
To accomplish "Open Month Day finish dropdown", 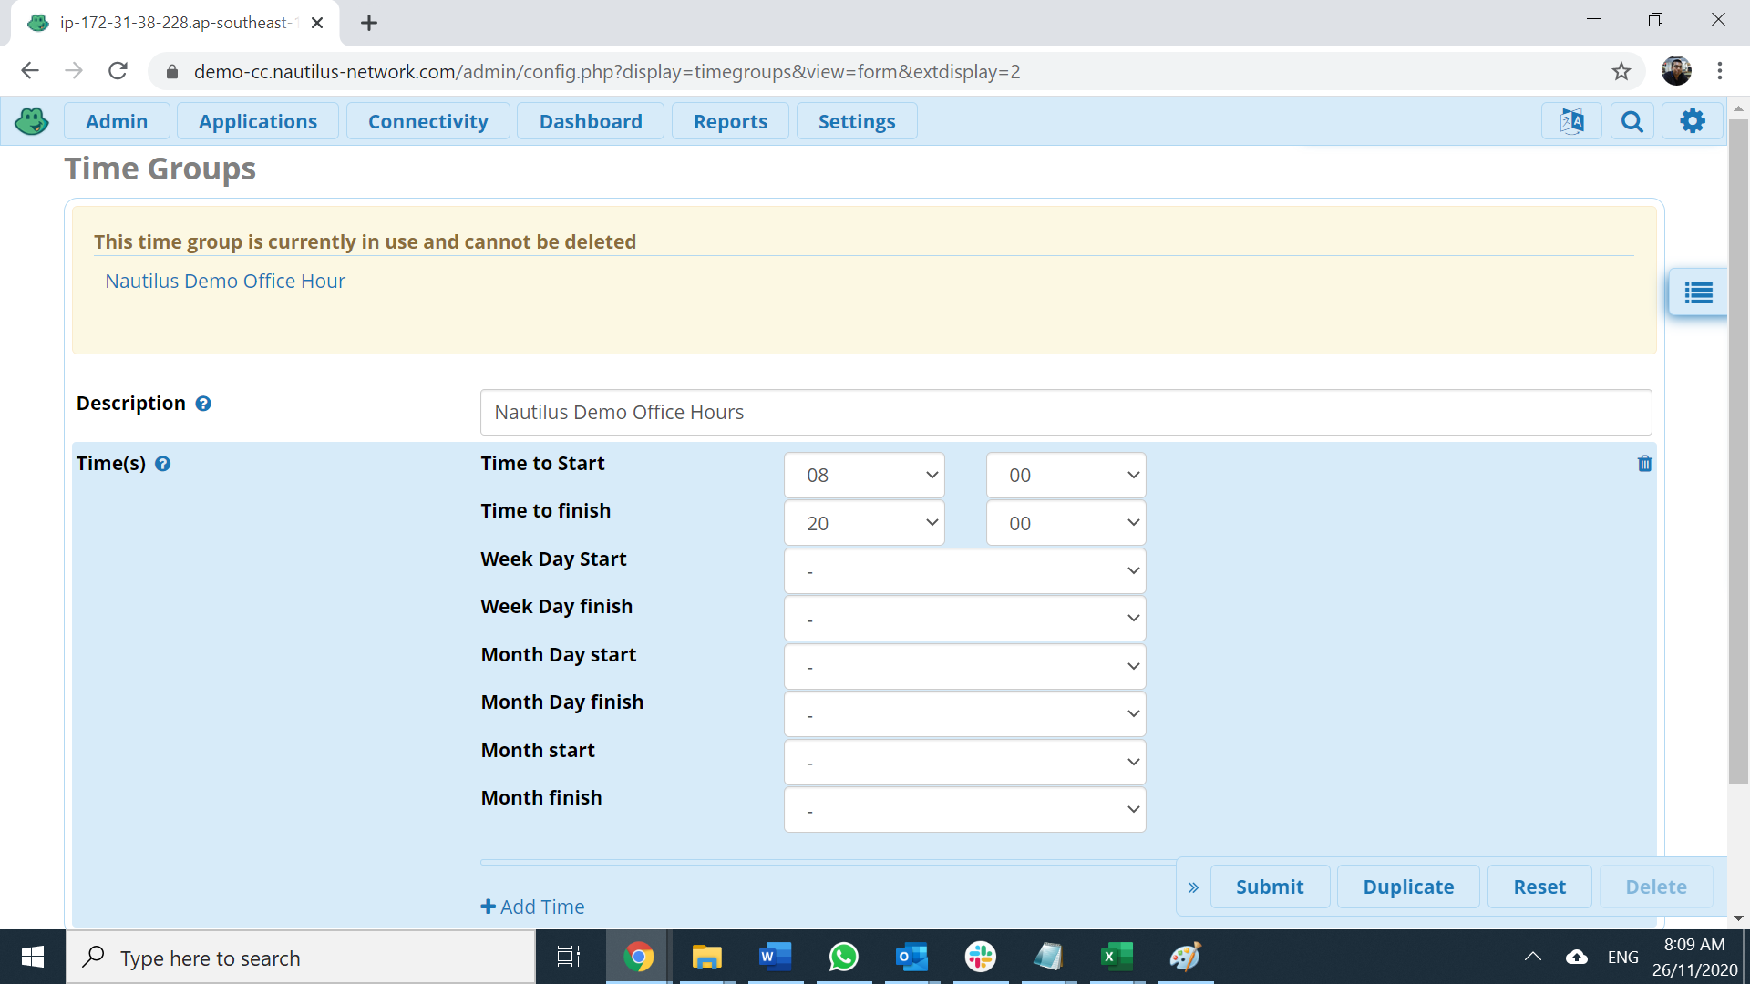I will (964, 714).
